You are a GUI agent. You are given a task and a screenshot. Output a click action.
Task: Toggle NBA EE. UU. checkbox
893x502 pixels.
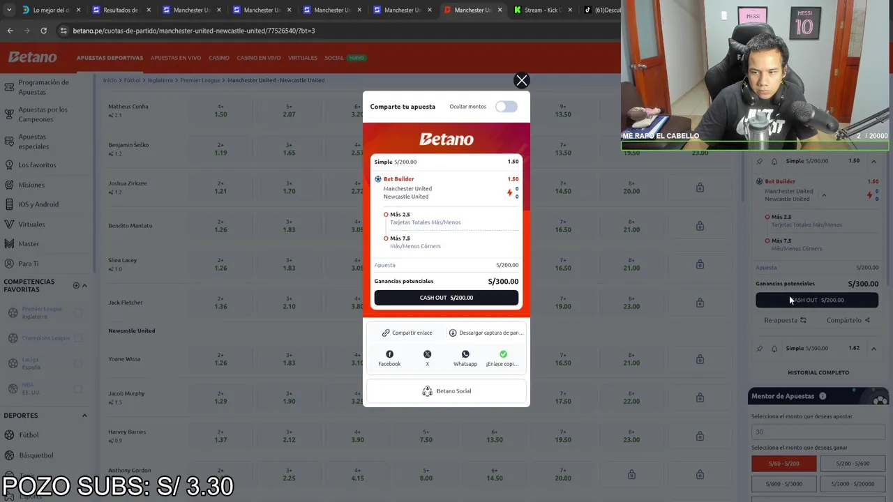coord(78,389)
